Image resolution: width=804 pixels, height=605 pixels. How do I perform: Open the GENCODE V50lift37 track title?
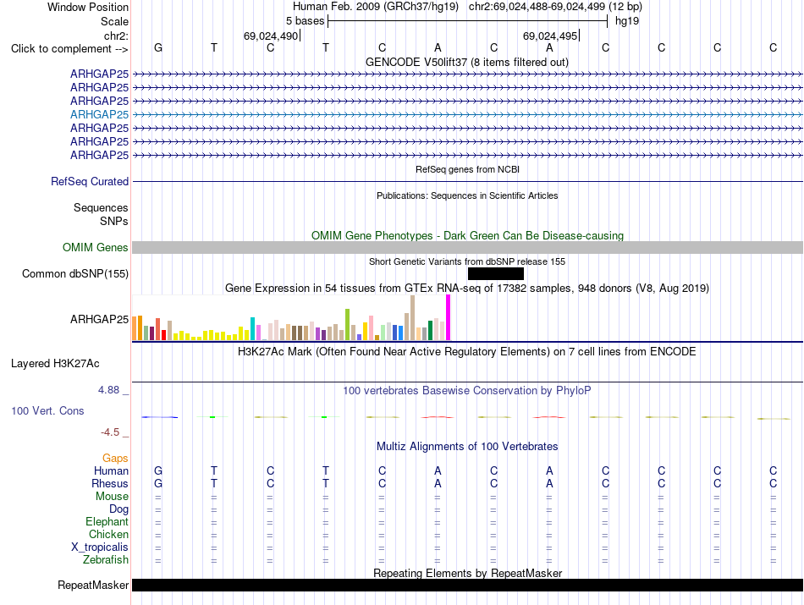[x=467, y=62]
